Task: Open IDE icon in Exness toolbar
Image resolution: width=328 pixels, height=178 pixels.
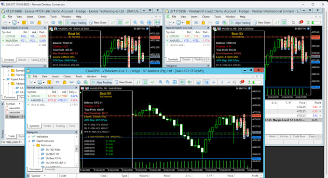Action: 32,22
